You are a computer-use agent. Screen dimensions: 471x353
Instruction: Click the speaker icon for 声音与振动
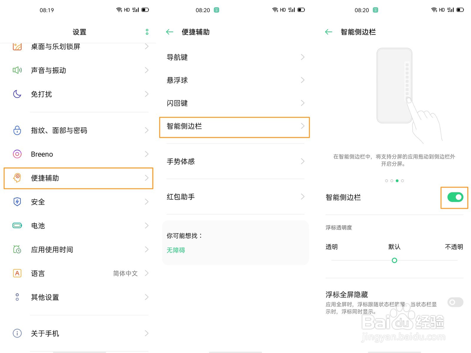(x=17, y=70)
